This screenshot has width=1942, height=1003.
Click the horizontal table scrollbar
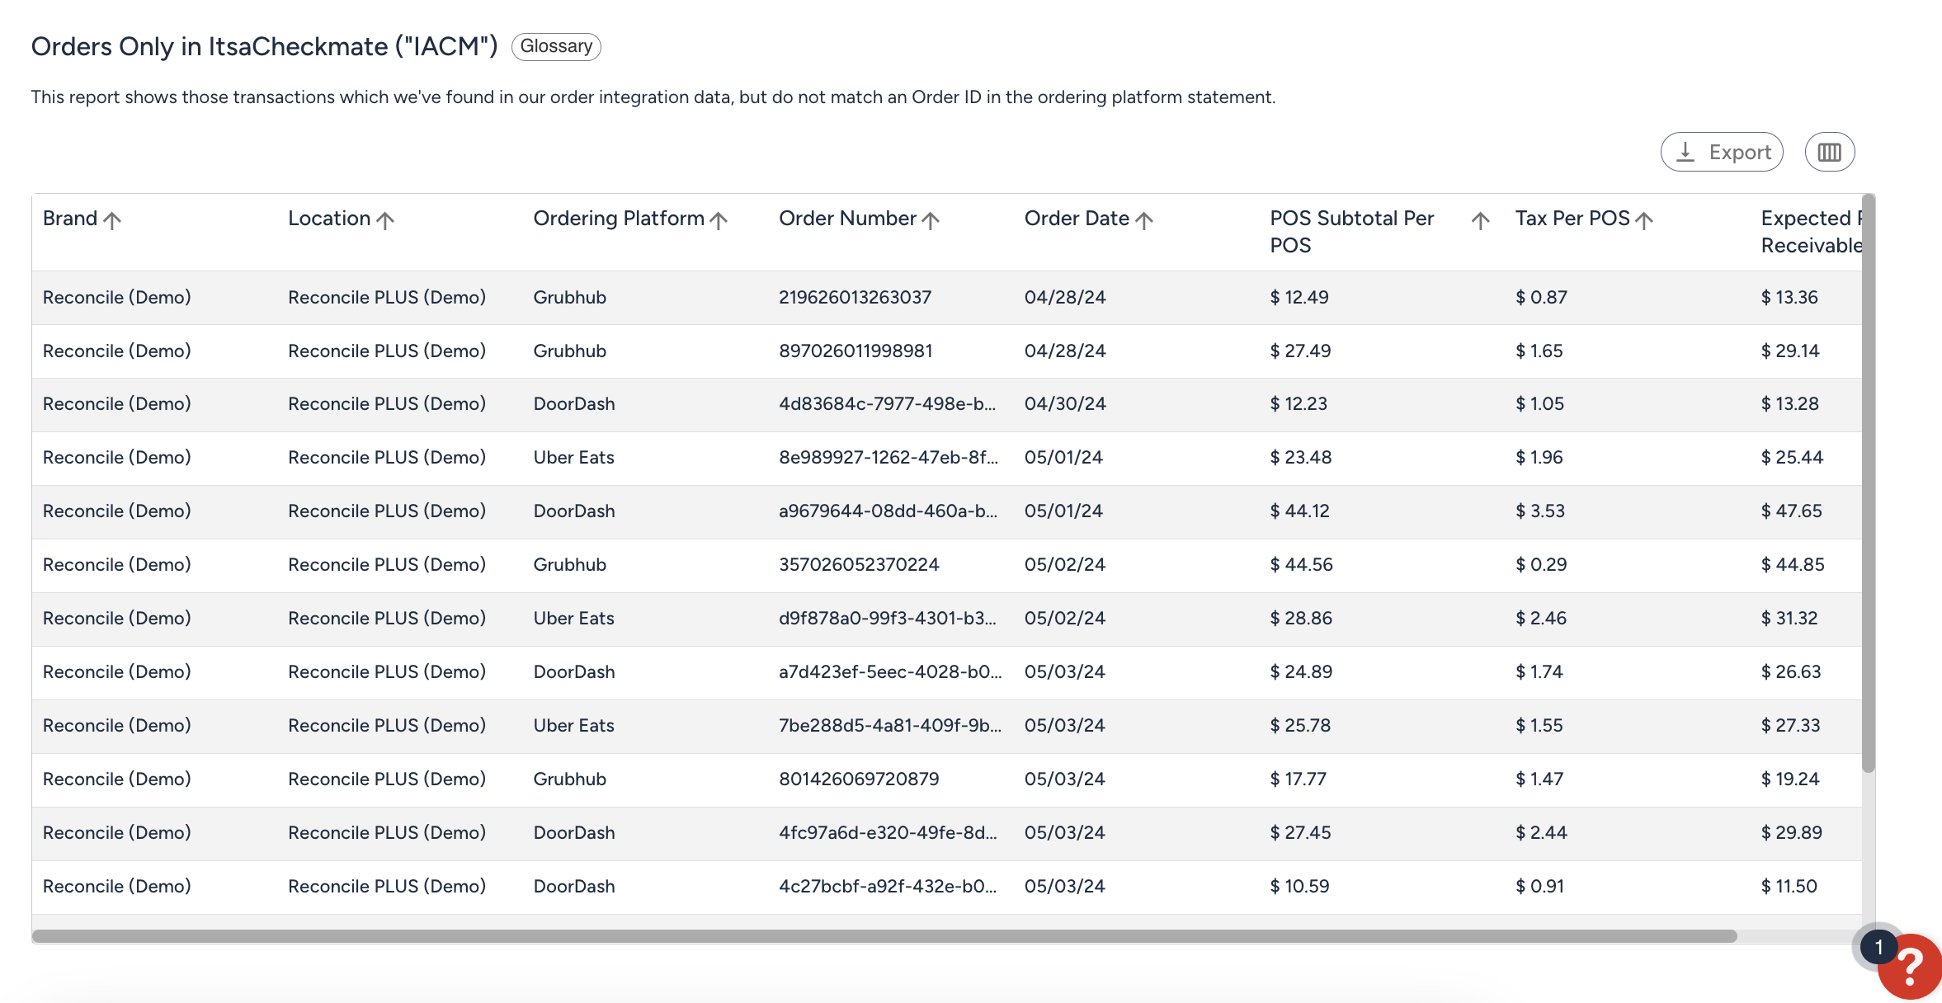click(x=884, y=936)
